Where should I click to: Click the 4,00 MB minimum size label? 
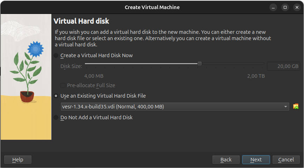pos(94,76)
